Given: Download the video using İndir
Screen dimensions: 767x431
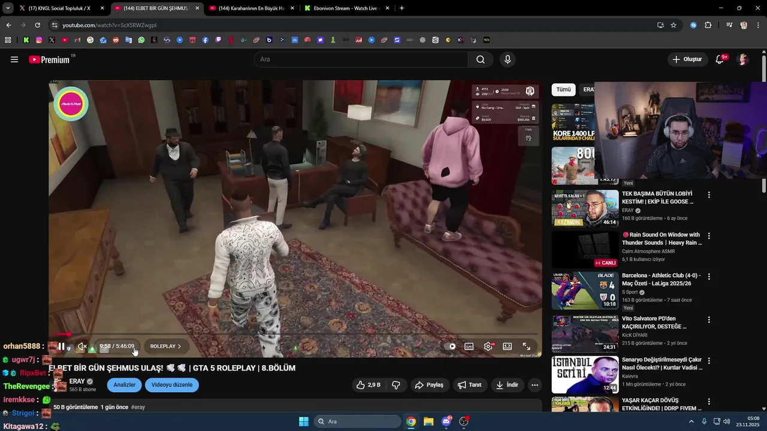Looking at the screenshot, I should pyautogui.click(x=507, y=385).
